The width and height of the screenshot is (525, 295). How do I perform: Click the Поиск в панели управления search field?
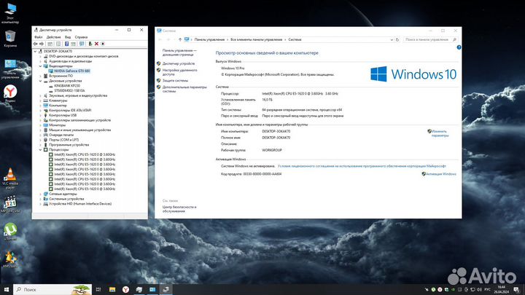pyautogui.click(x=430, y=39)
